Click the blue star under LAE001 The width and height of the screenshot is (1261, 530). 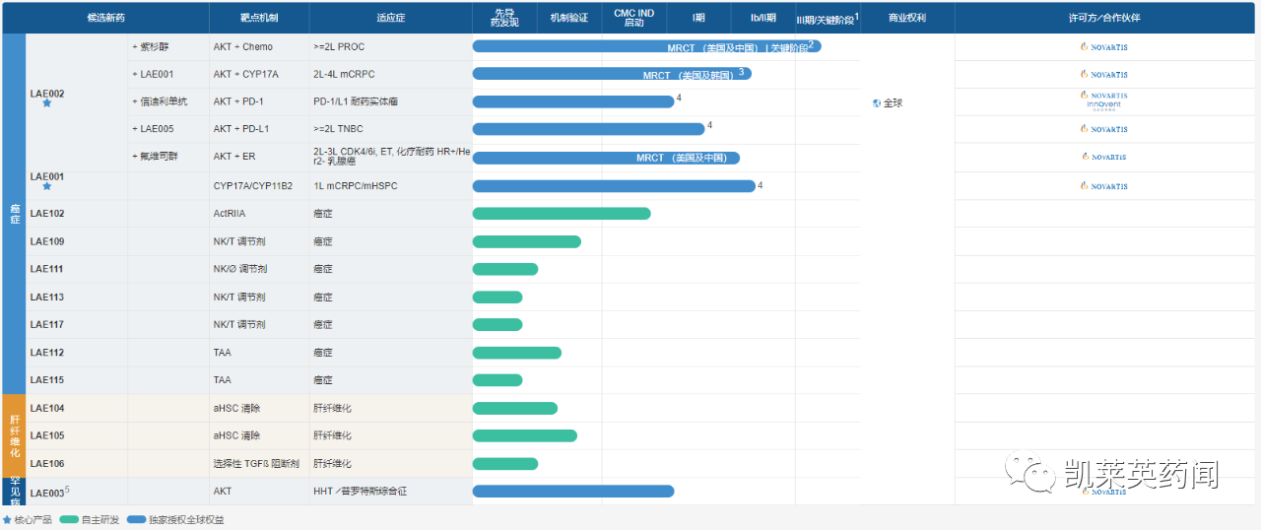pyautogui.click(x=46, y=186)
